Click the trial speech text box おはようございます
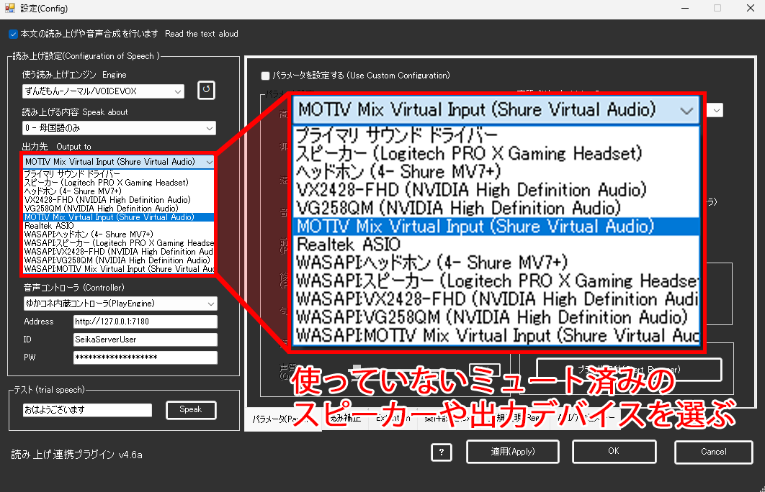The image size is (765, 492). click(x=87, y=410)
